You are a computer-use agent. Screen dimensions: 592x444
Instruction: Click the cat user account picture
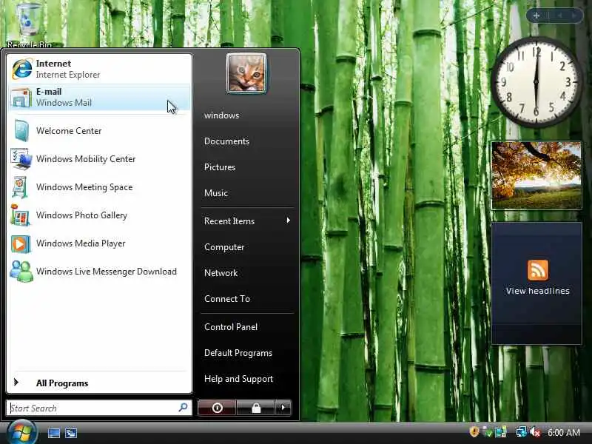pos(246,73)
